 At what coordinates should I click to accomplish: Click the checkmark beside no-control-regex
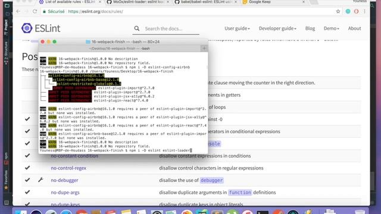[27, 168]
